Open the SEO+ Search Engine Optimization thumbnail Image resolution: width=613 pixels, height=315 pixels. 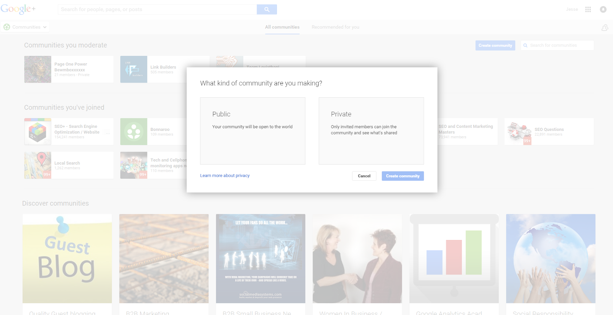point(38,132)
